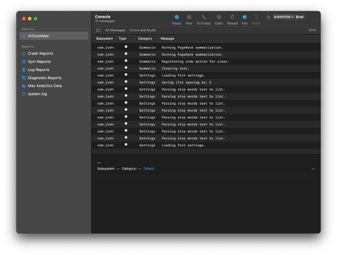The image size is (337, 255).
Task: Open Crash Reports
Action: [40, 54]
